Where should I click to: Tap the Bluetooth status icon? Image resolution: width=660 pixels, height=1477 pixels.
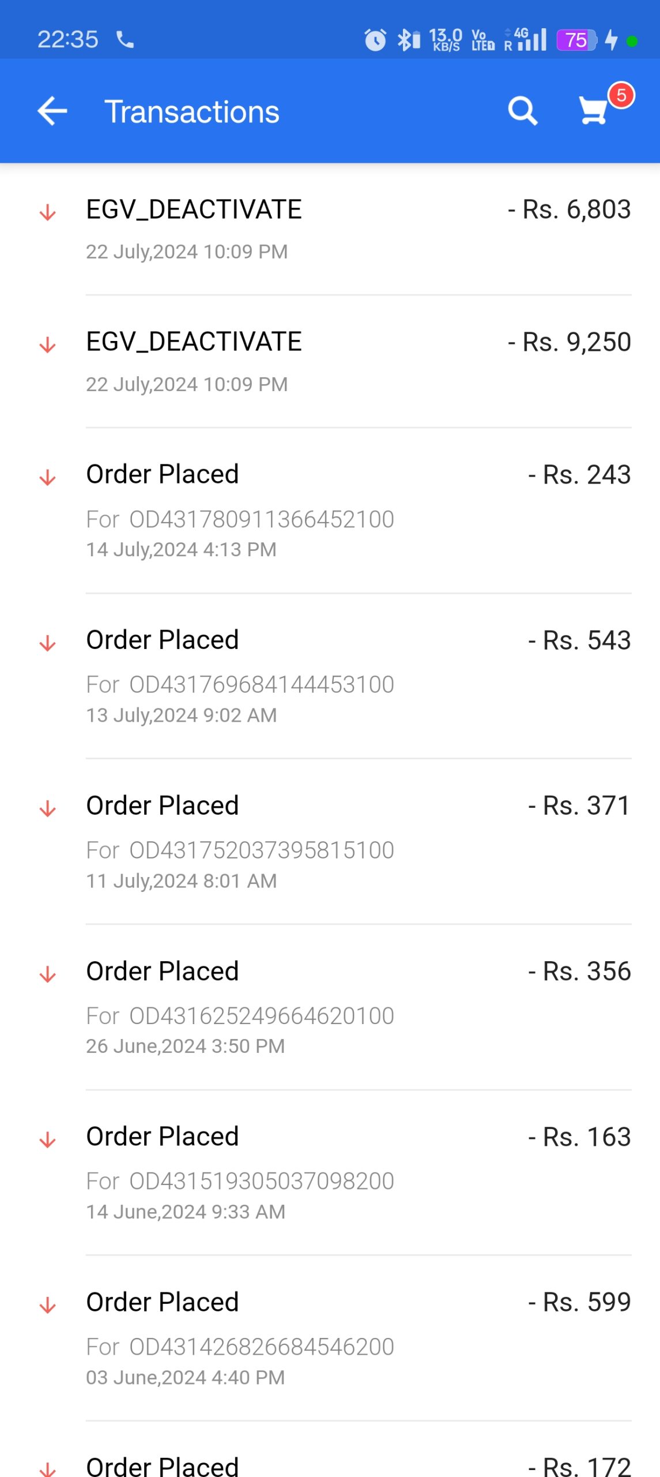click(408, 40)
